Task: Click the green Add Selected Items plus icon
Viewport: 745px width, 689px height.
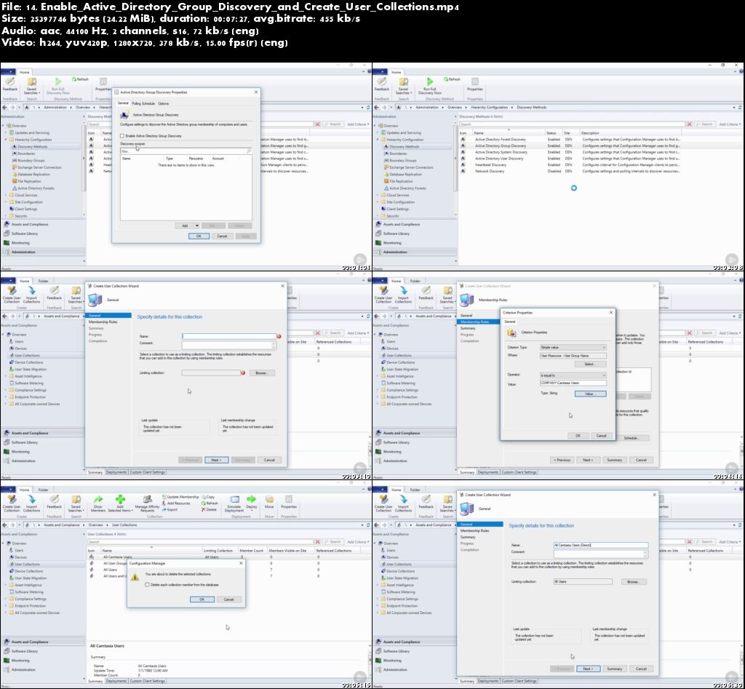Action: pyautogui.click(x=120, y=499)
